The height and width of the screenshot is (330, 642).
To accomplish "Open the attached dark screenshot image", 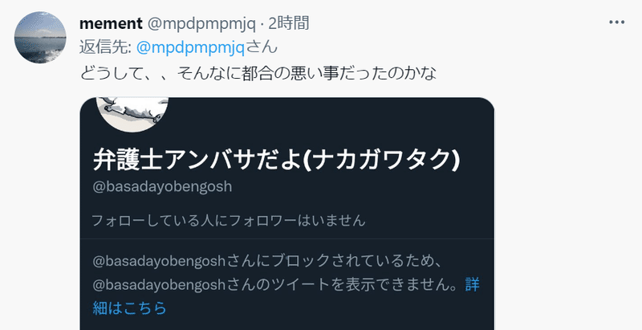I will click(x=287, y=214).
